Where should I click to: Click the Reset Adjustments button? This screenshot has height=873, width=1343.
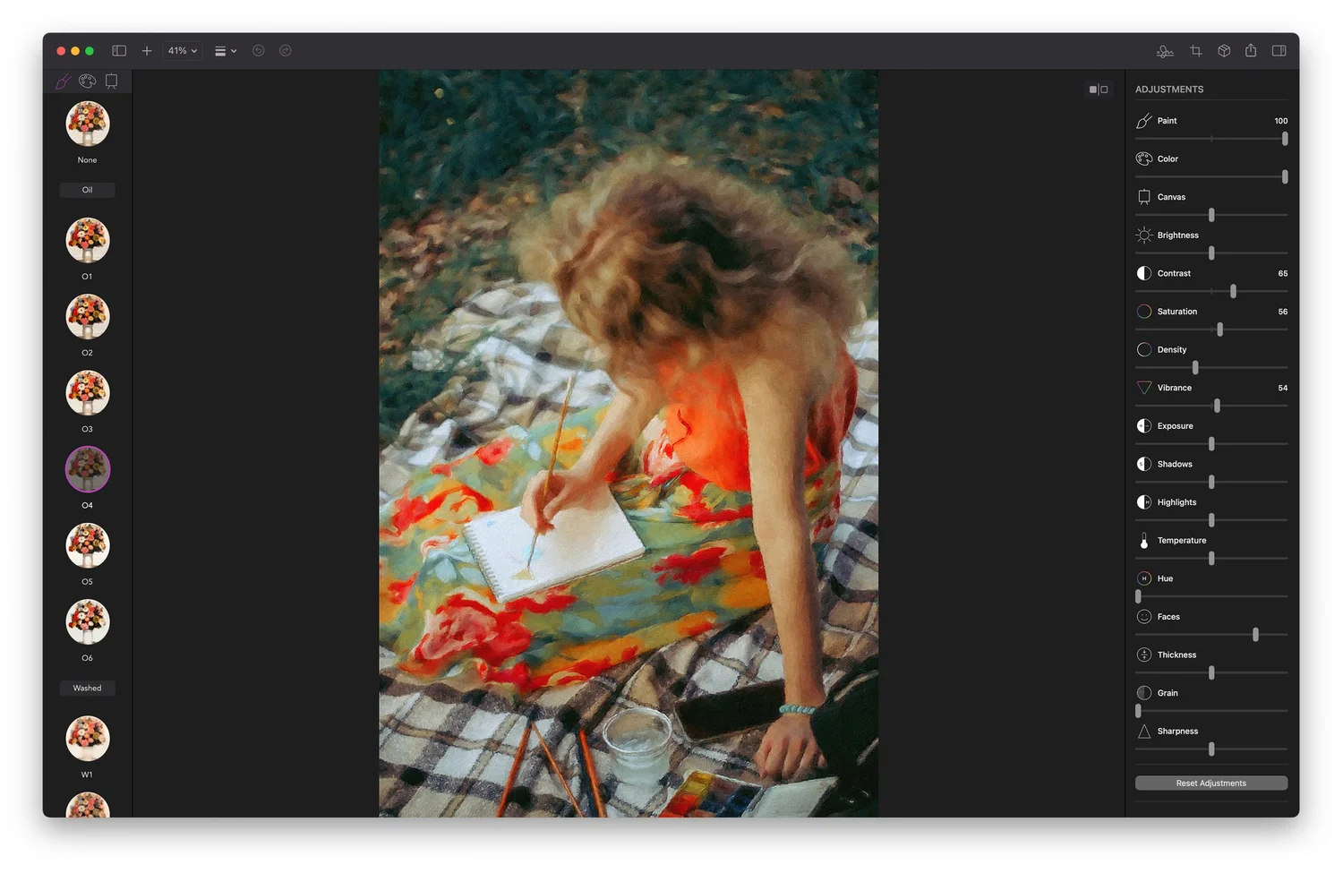[1210, 783]
